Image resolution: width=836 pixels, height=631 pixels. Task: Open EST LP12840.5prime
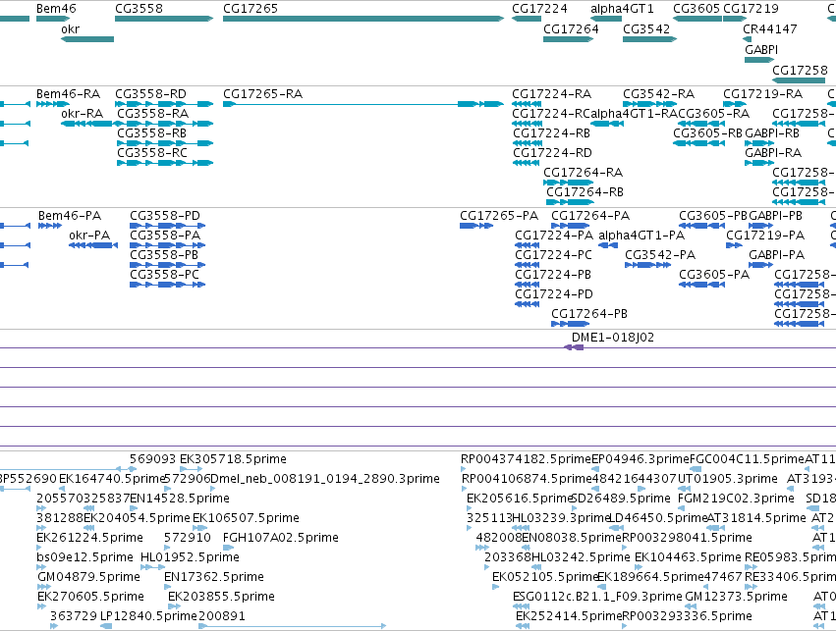[148, 616]
